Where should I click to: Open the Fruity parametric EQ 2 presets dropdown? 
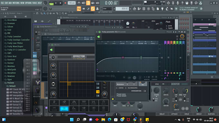tap(169, 32)
